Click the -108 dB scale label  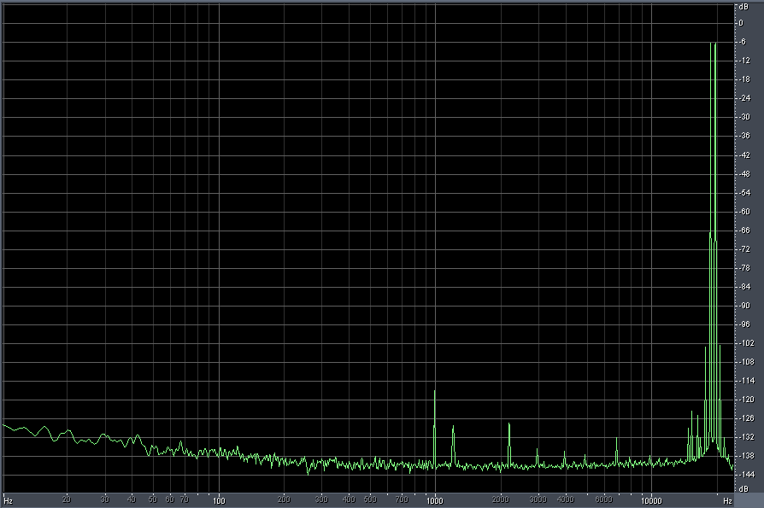746,362
